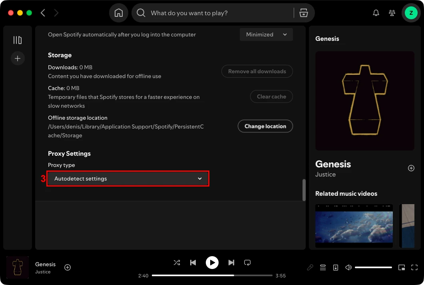This screenshot has height=285, width=424.
Task: Play the current track
Action: [x=212, y=263]
